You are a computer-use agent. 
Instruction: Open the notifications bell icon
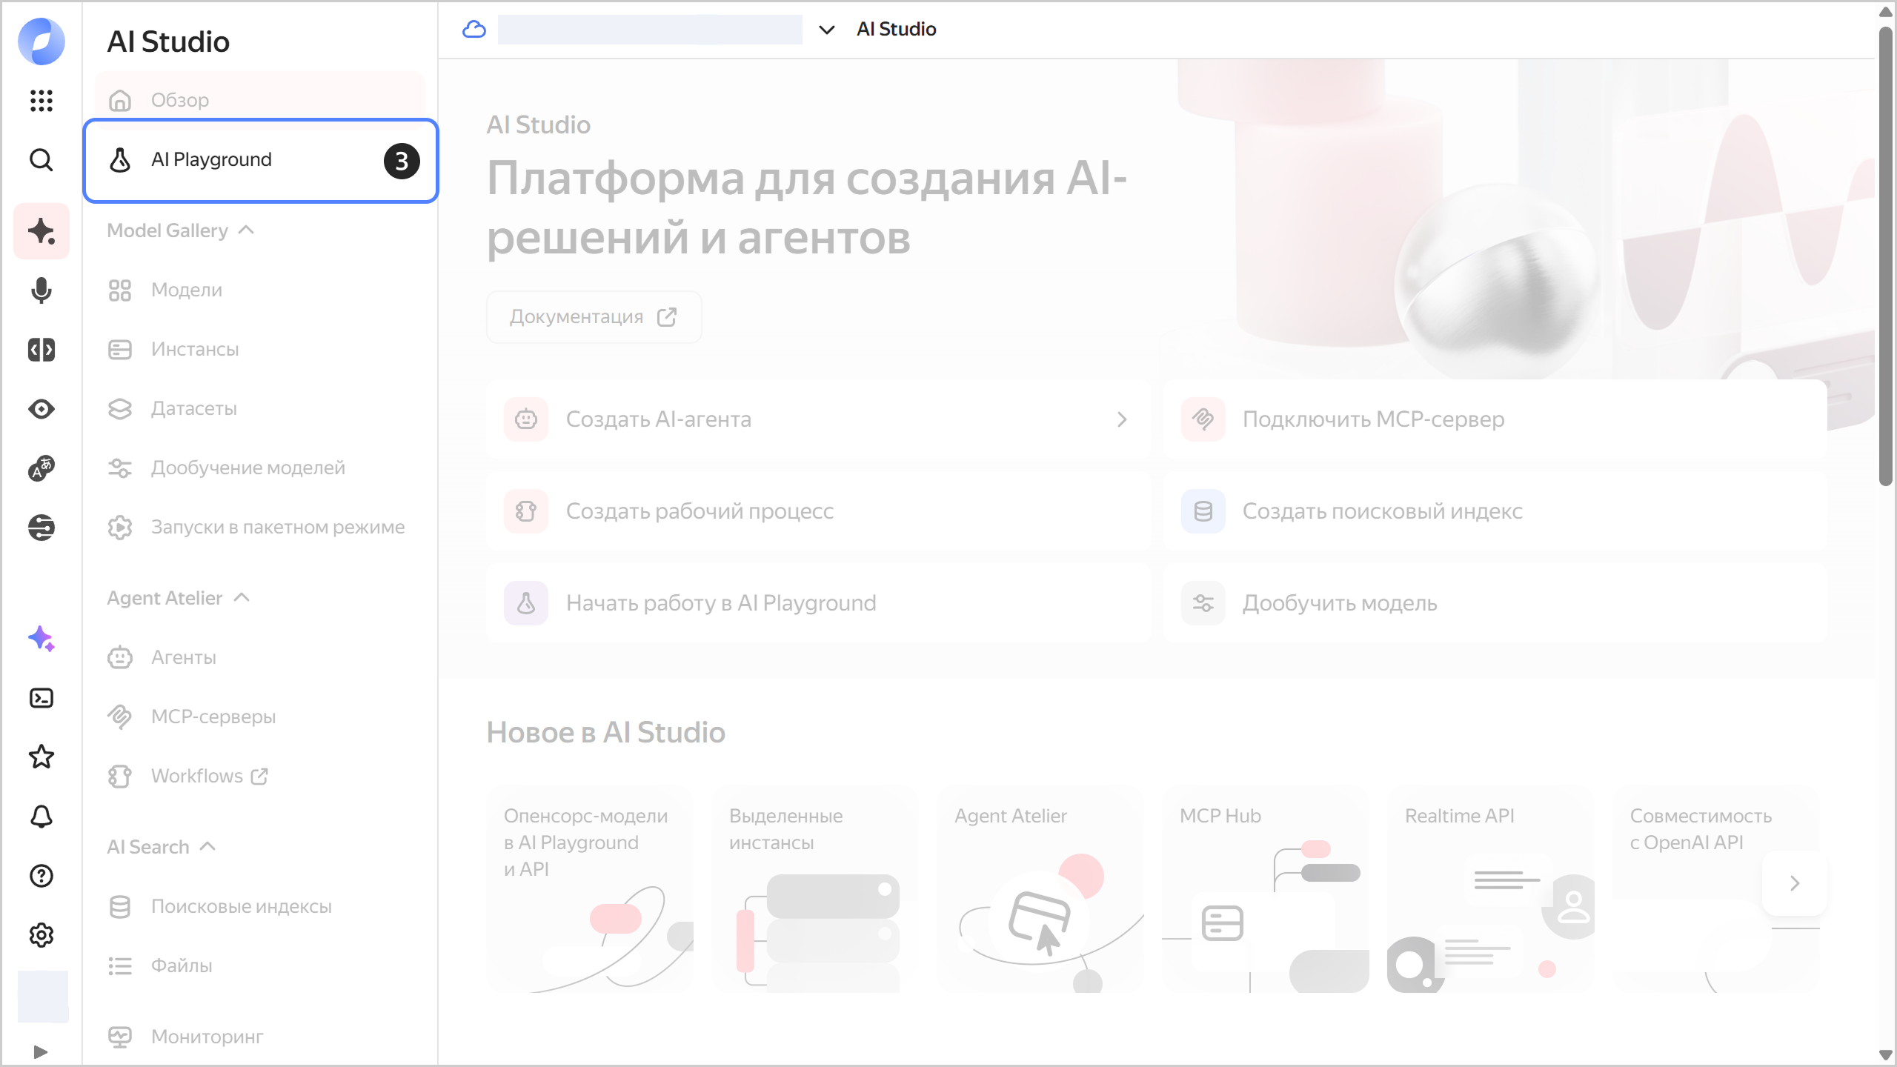click(x=41, y=816)
